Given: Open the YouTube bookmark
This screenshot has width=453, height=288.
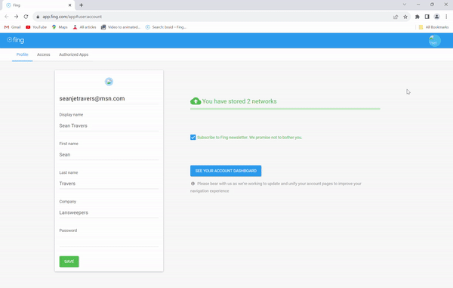Looking at the screenshot, I should point(36,27).
